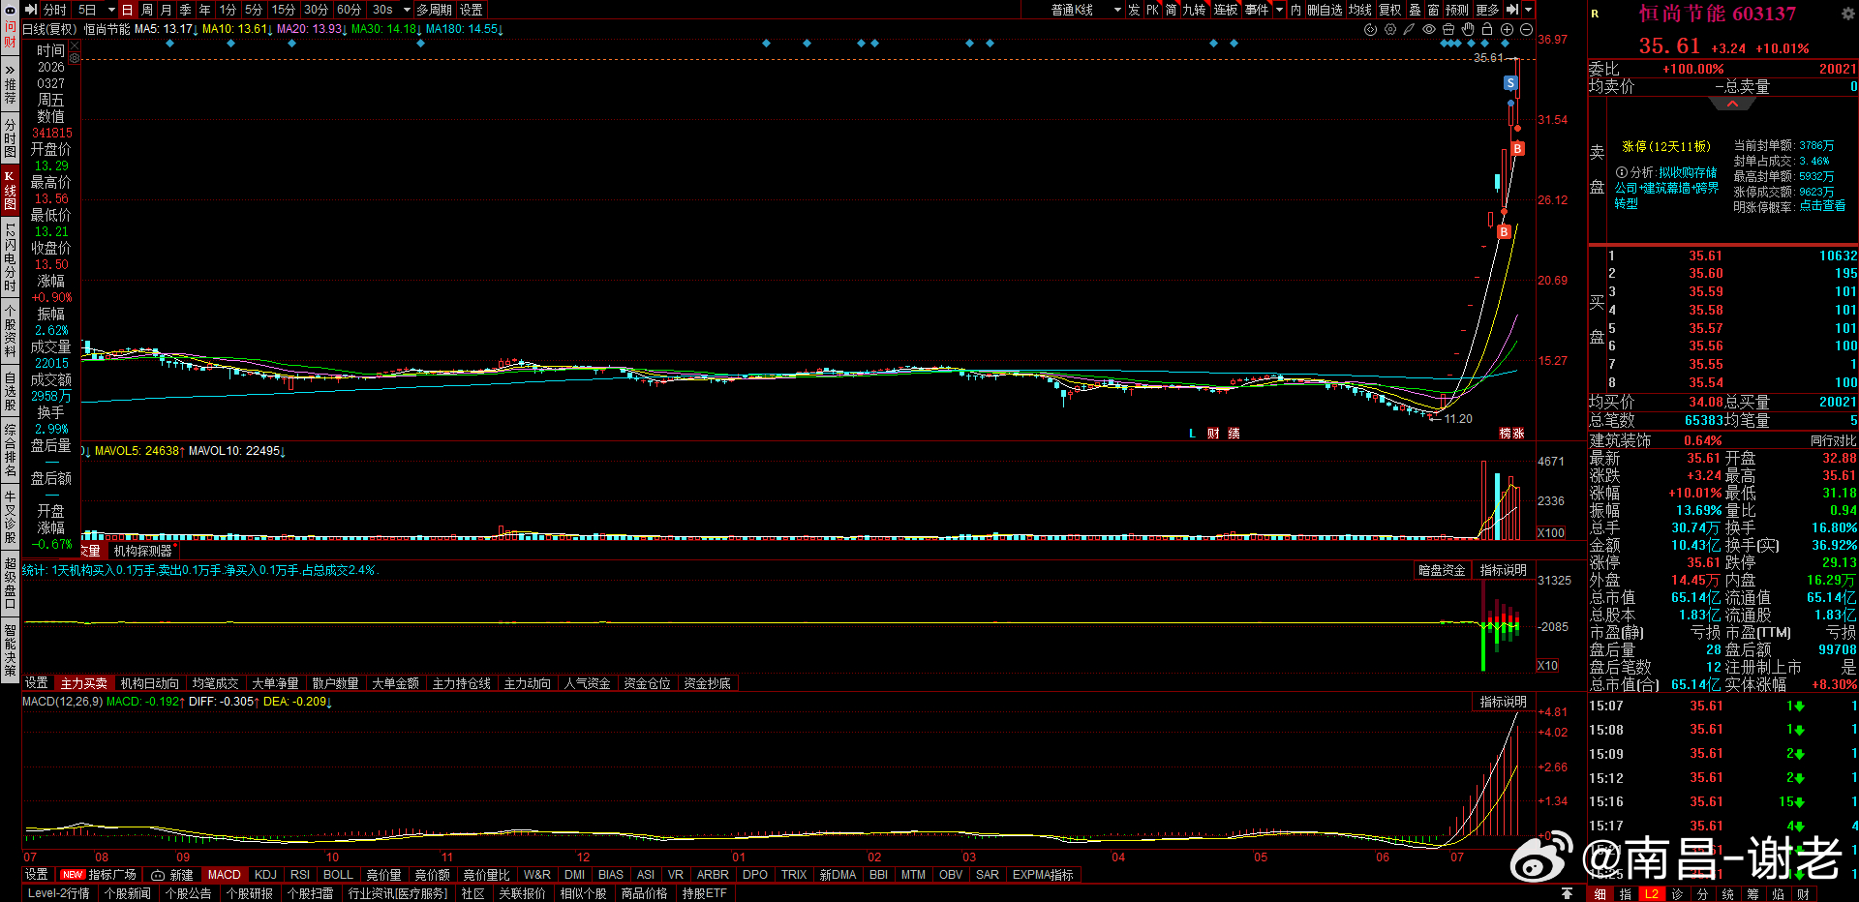Click the R badge next to stock name

(1595, 14)
